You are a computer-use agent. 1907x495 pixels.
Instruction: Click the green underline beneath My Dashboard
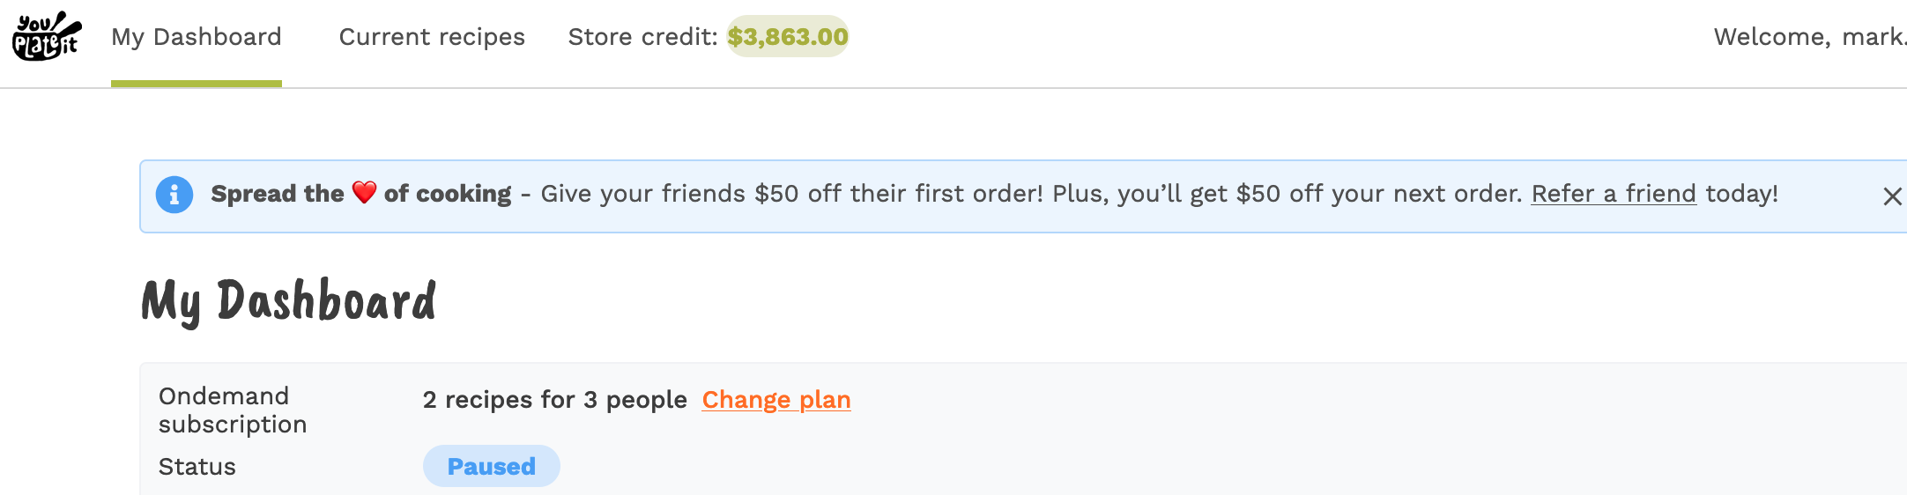196,84
